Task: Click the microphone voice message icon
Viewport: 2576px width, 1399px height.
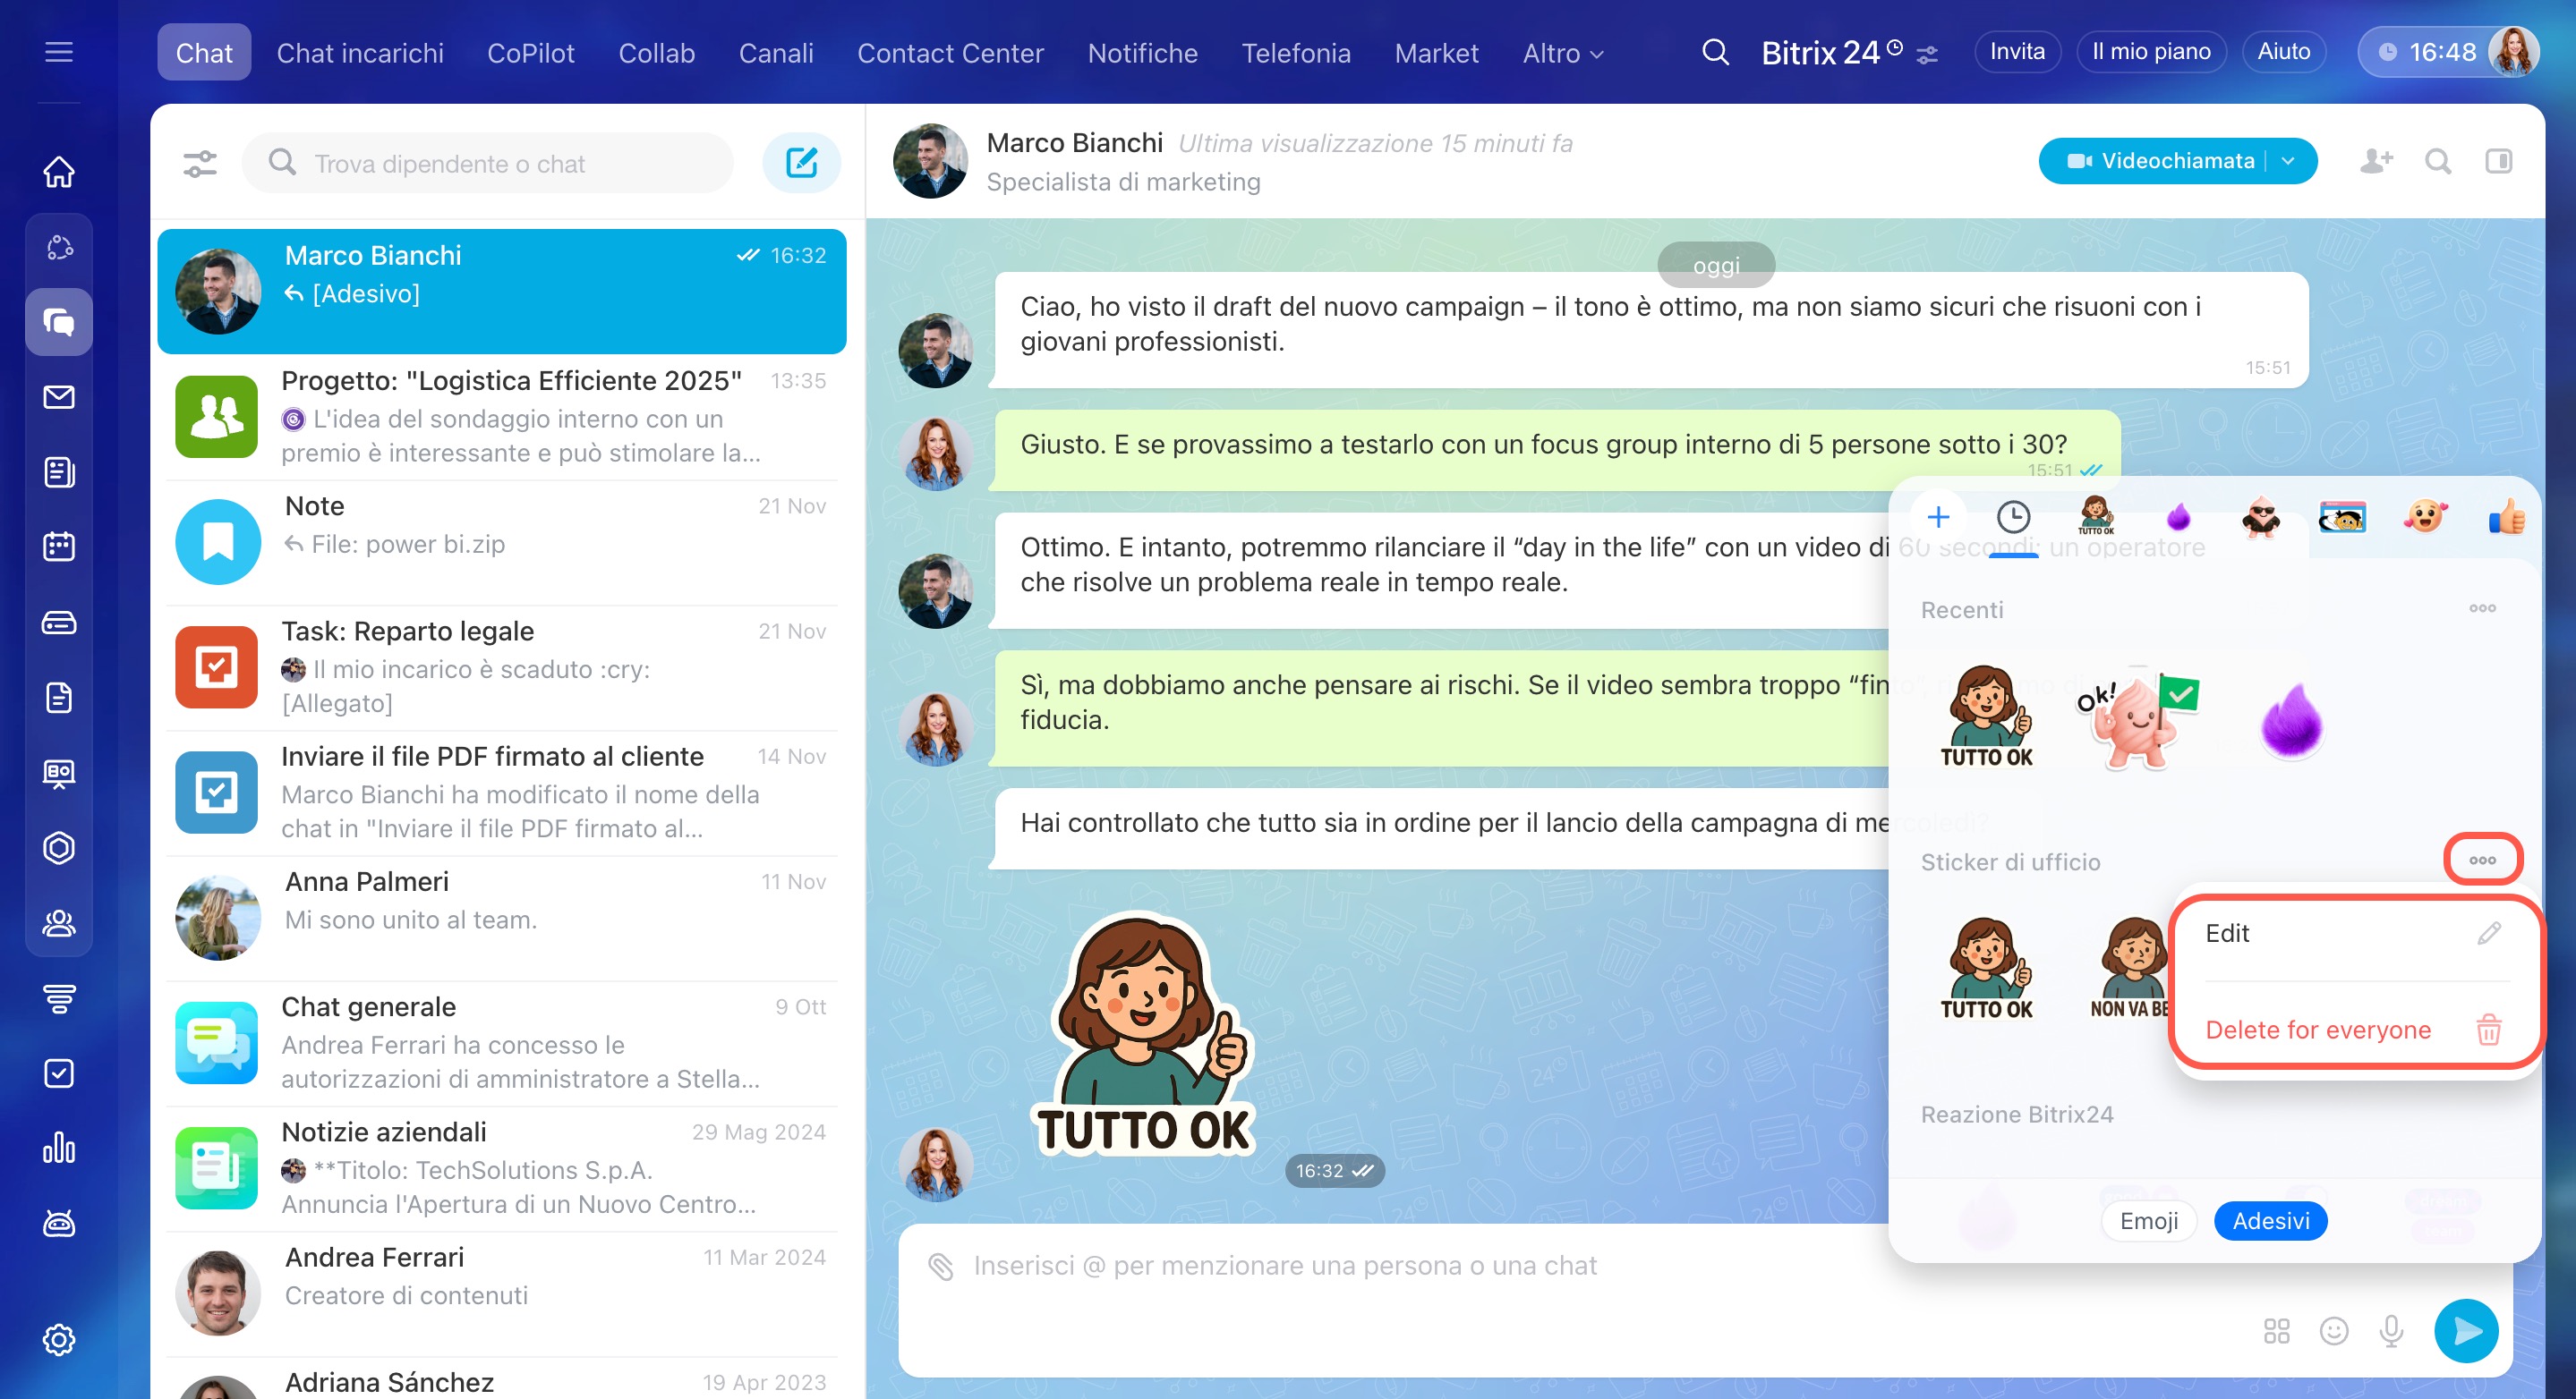Action: click(2391, 1331)
